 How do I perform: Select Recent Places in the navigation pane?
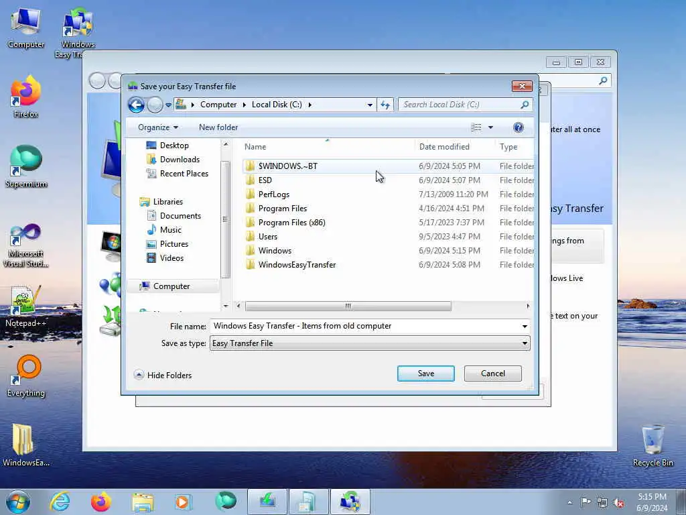(x=184, y=174)
